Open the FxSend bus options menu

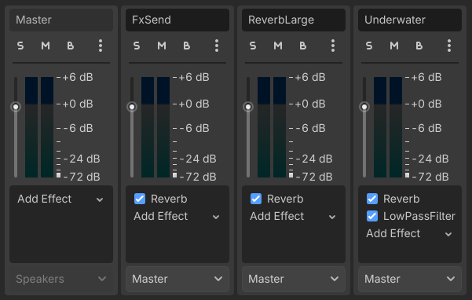pyautogui.click(x=217, y=46)
